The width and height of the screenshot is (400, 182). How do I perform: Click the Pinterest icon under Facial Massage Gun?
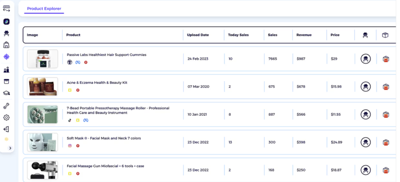tap(78, 173)
